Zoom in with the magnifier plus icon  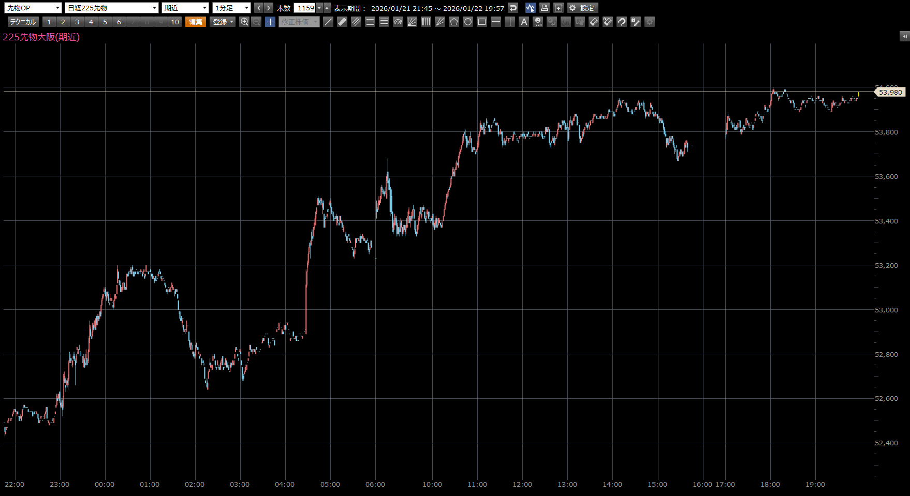pyautogui.click(x=244, y=22)
